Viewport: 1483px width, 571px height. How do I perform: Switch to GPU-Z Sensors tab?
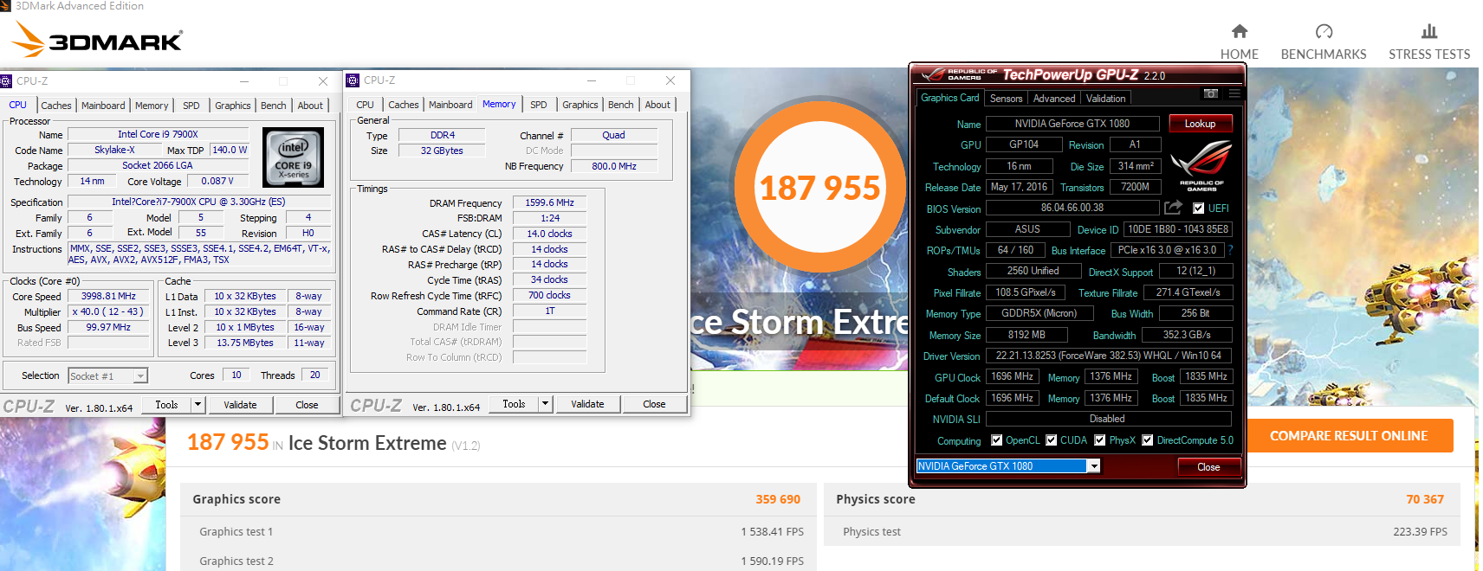tap(1007, 99)
